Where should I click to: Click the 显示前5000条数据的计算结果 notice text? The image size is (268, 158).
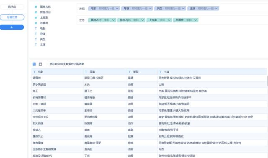pos(67,64)
